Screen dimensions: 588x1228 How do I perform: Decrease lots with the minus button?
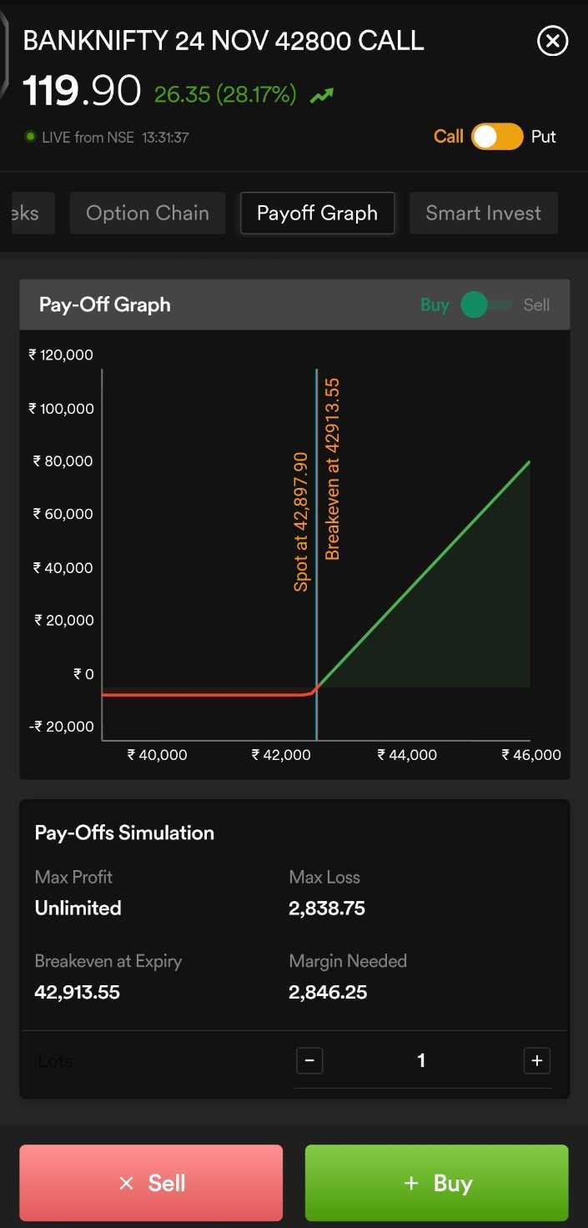(309, 1060)
